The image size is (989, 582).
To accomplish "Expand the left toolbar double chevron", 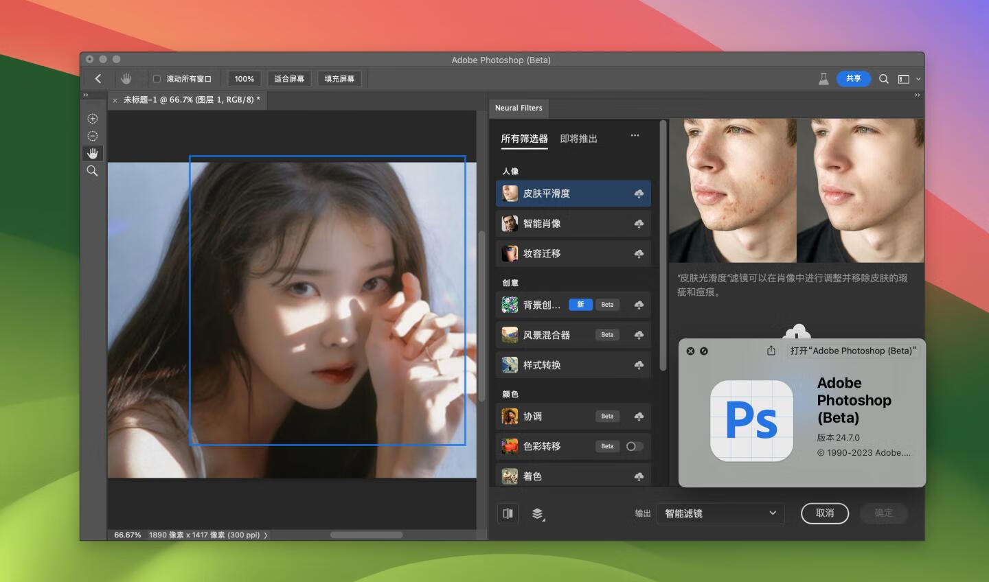I will [86, 95].
